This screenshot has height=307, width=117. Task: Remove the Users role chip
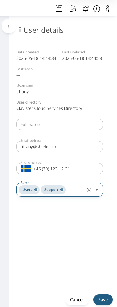36,190
